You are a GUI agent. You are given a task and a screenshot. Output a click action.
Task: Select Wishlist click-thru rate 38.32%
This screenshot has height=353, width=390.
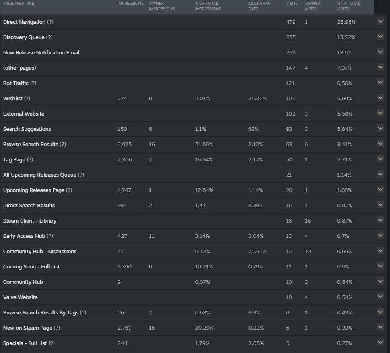(x=258, y=99)
